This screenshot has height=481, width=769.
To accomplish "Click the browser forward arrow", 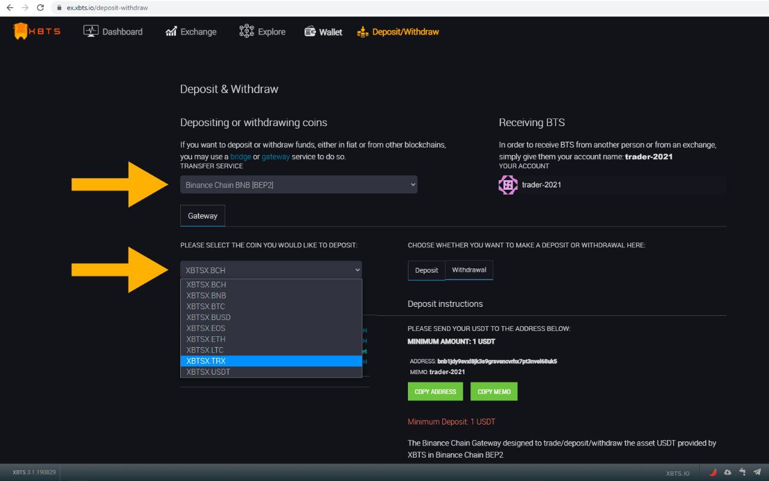I will click(x=25, y=8).
